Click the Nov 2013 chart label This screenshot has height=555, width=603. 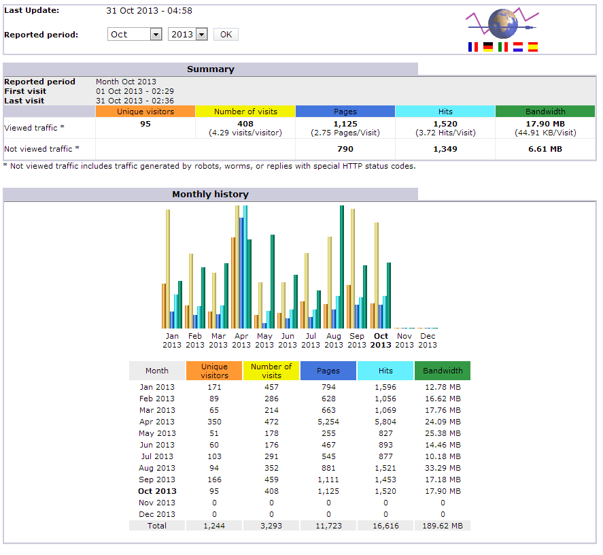coord(404,341)
